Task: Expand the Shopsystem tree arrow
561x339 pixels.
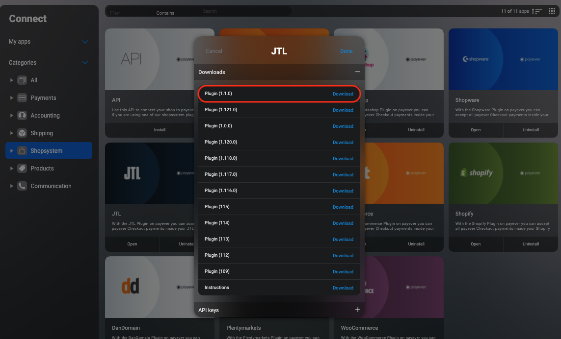Action: (x=11, y=151)
